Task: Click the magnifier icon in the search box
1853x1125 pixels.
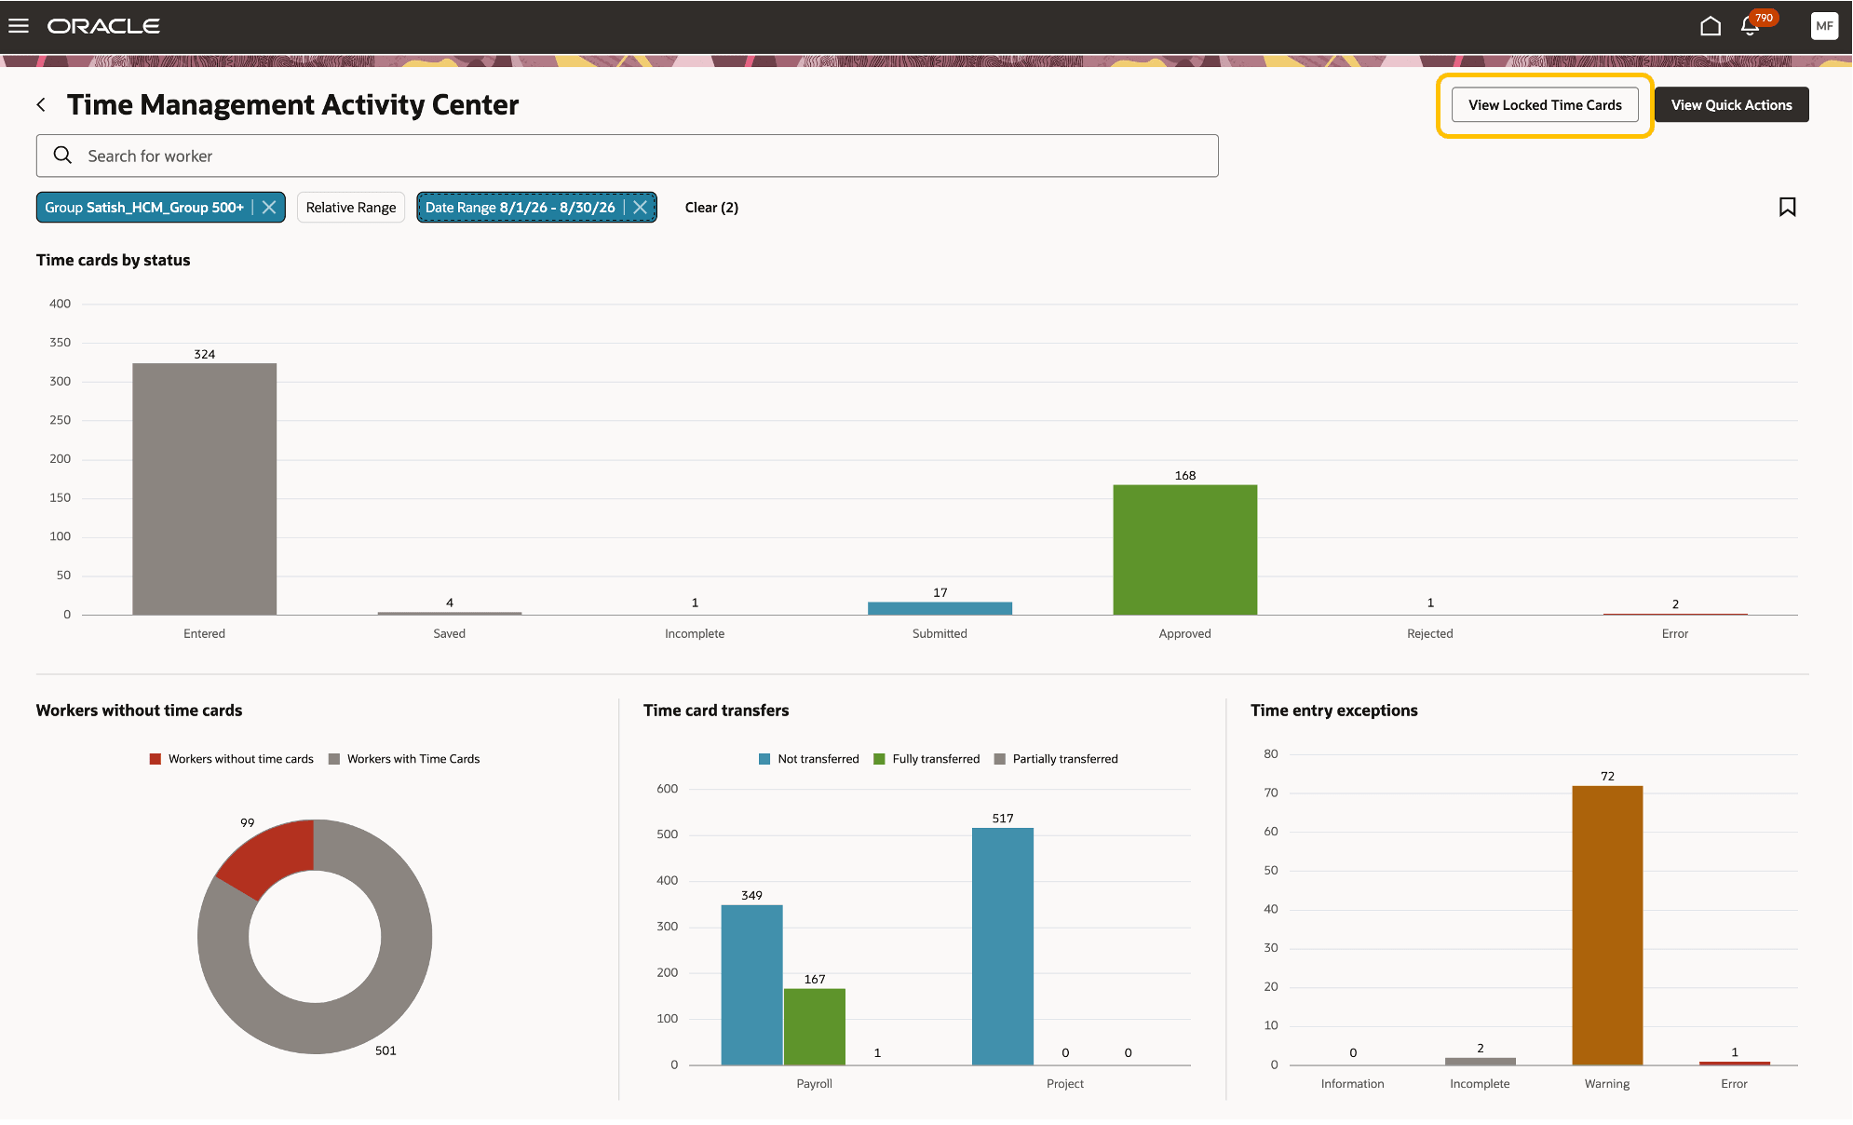Action: [x=62, y=156]
